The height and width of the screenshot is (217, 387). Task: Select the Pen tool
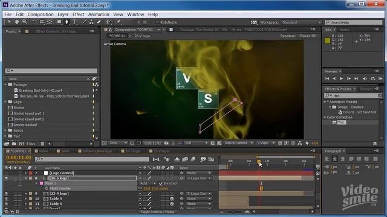67,22
